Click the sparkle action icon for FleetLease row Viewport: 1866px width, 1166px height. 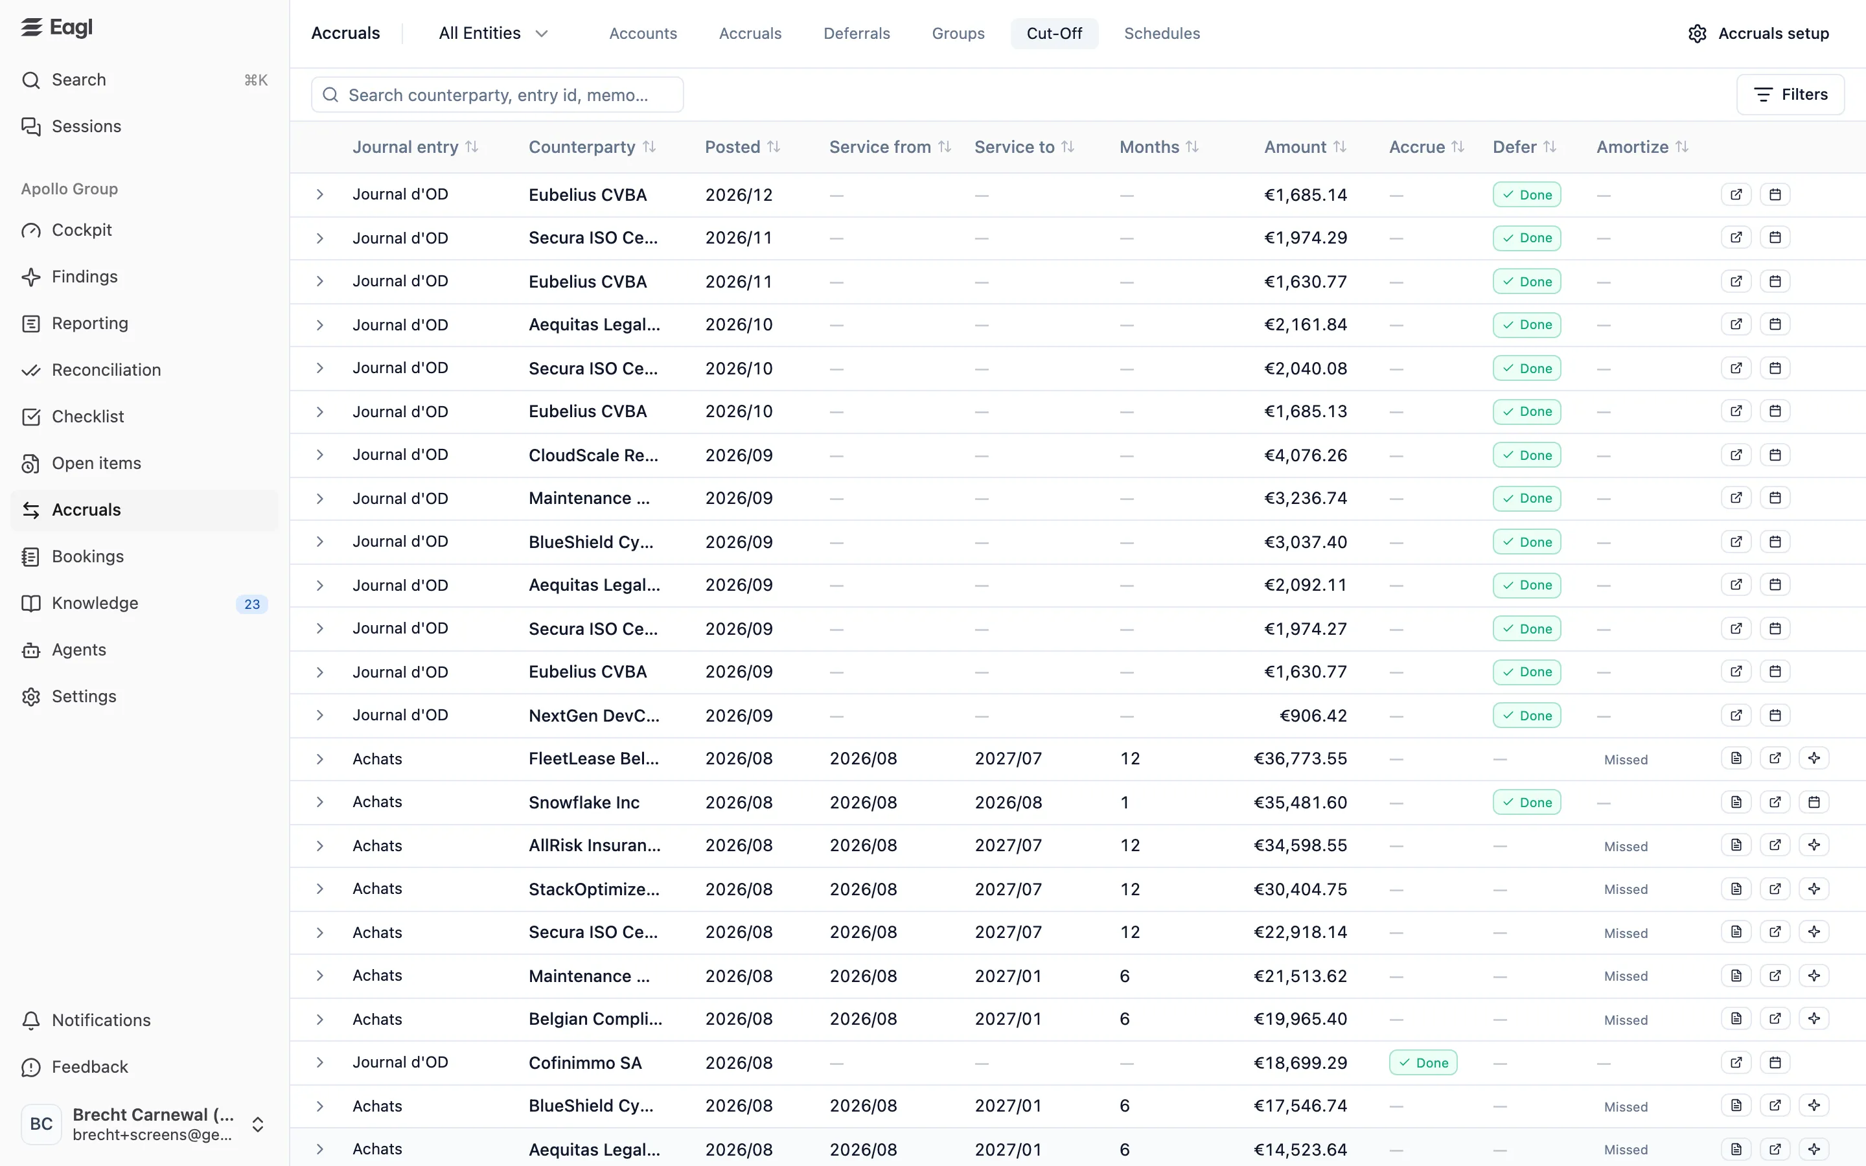(1814, 758)
